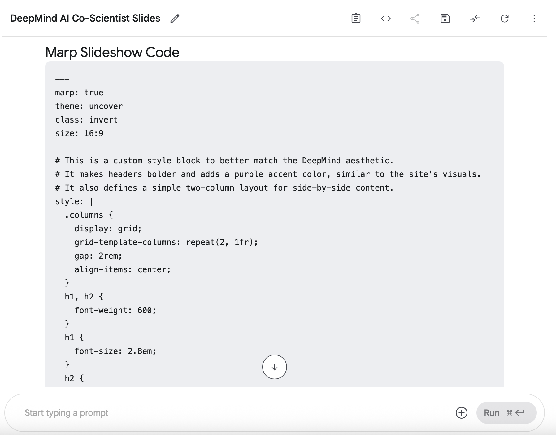Click the 'size: 16:9' code line
556x435 pixels.
[x=79, y=133]
